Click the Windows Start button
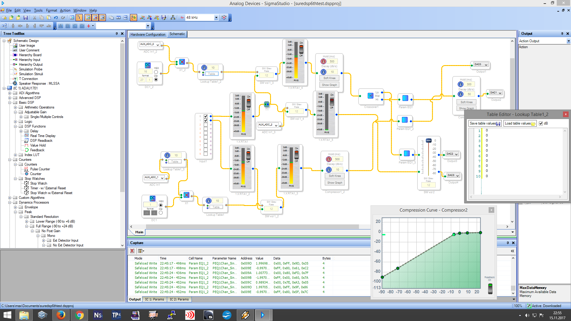This screenshot has height=321, width=571. coord(7,315)
